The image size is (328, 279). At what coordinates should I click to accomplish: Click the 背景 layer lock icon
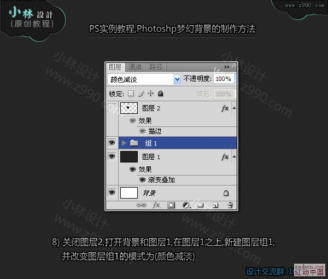click(x=226, y=193)
